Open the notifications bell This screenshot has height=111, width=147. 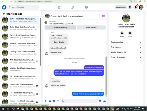click(x=136, y=7)
